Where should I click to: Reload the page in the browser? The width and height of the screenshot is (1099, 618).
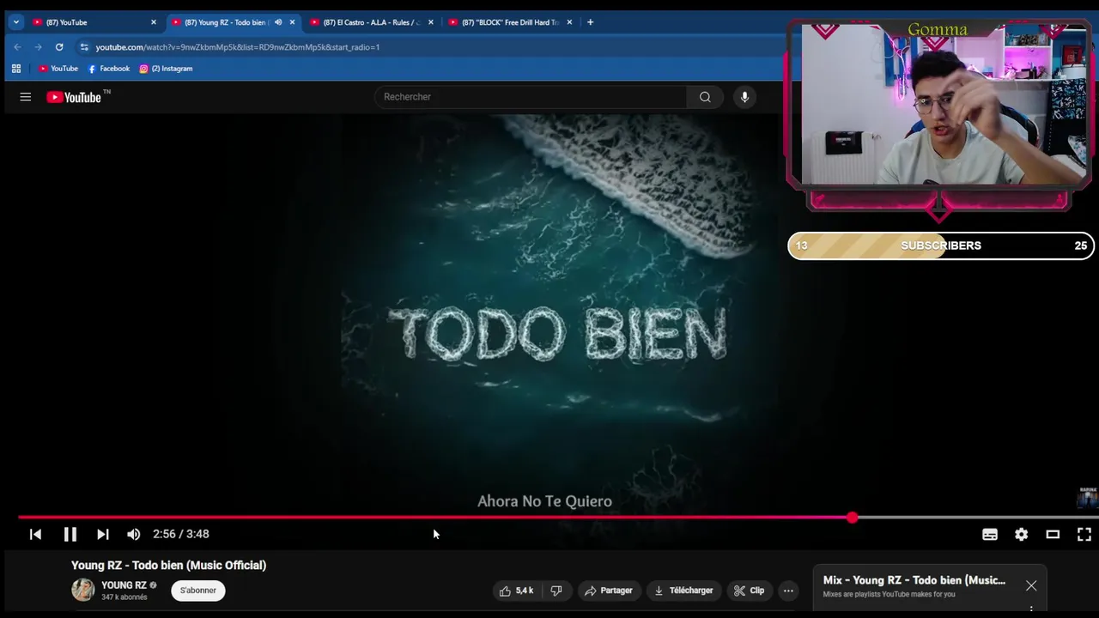tap(59, 47)
